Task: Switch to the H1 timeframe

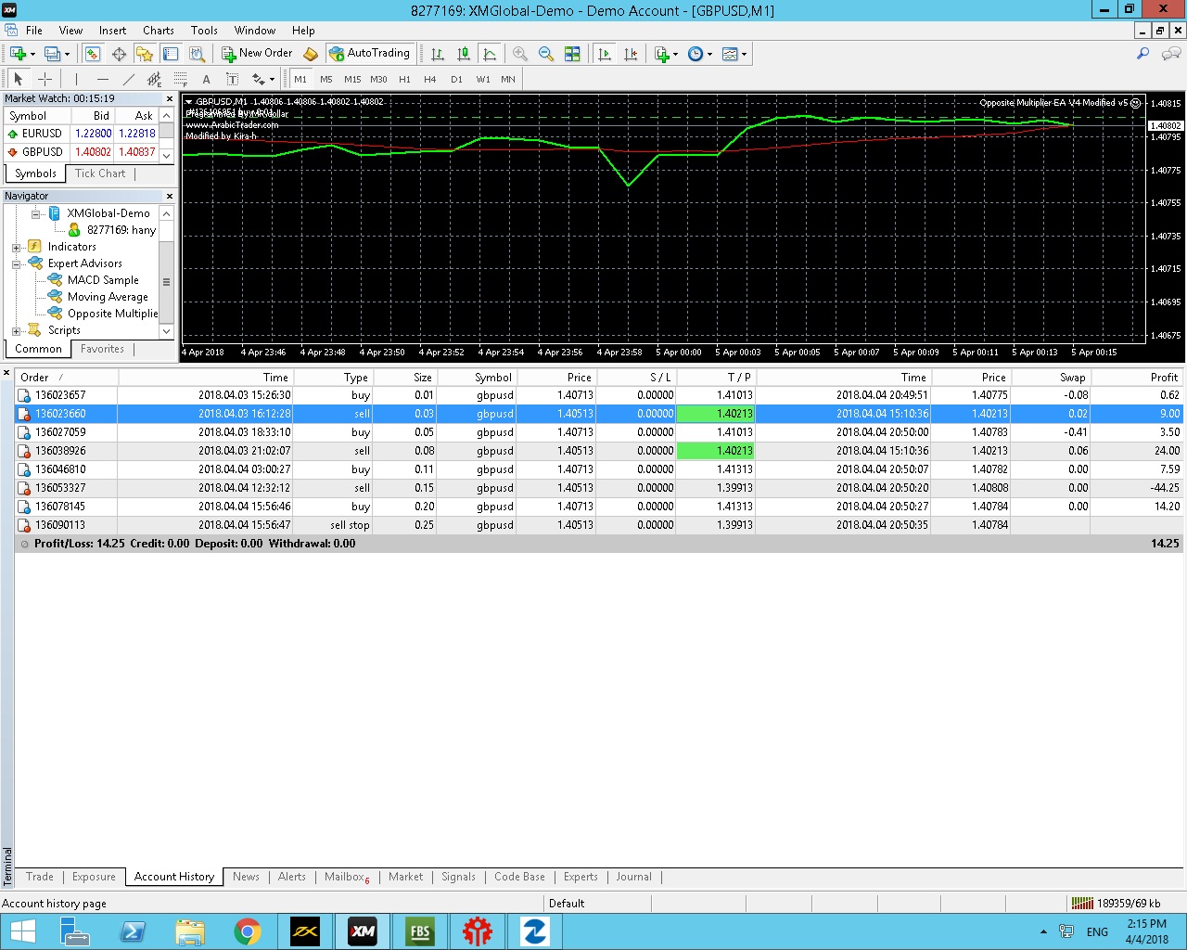Action: point(404,79)
